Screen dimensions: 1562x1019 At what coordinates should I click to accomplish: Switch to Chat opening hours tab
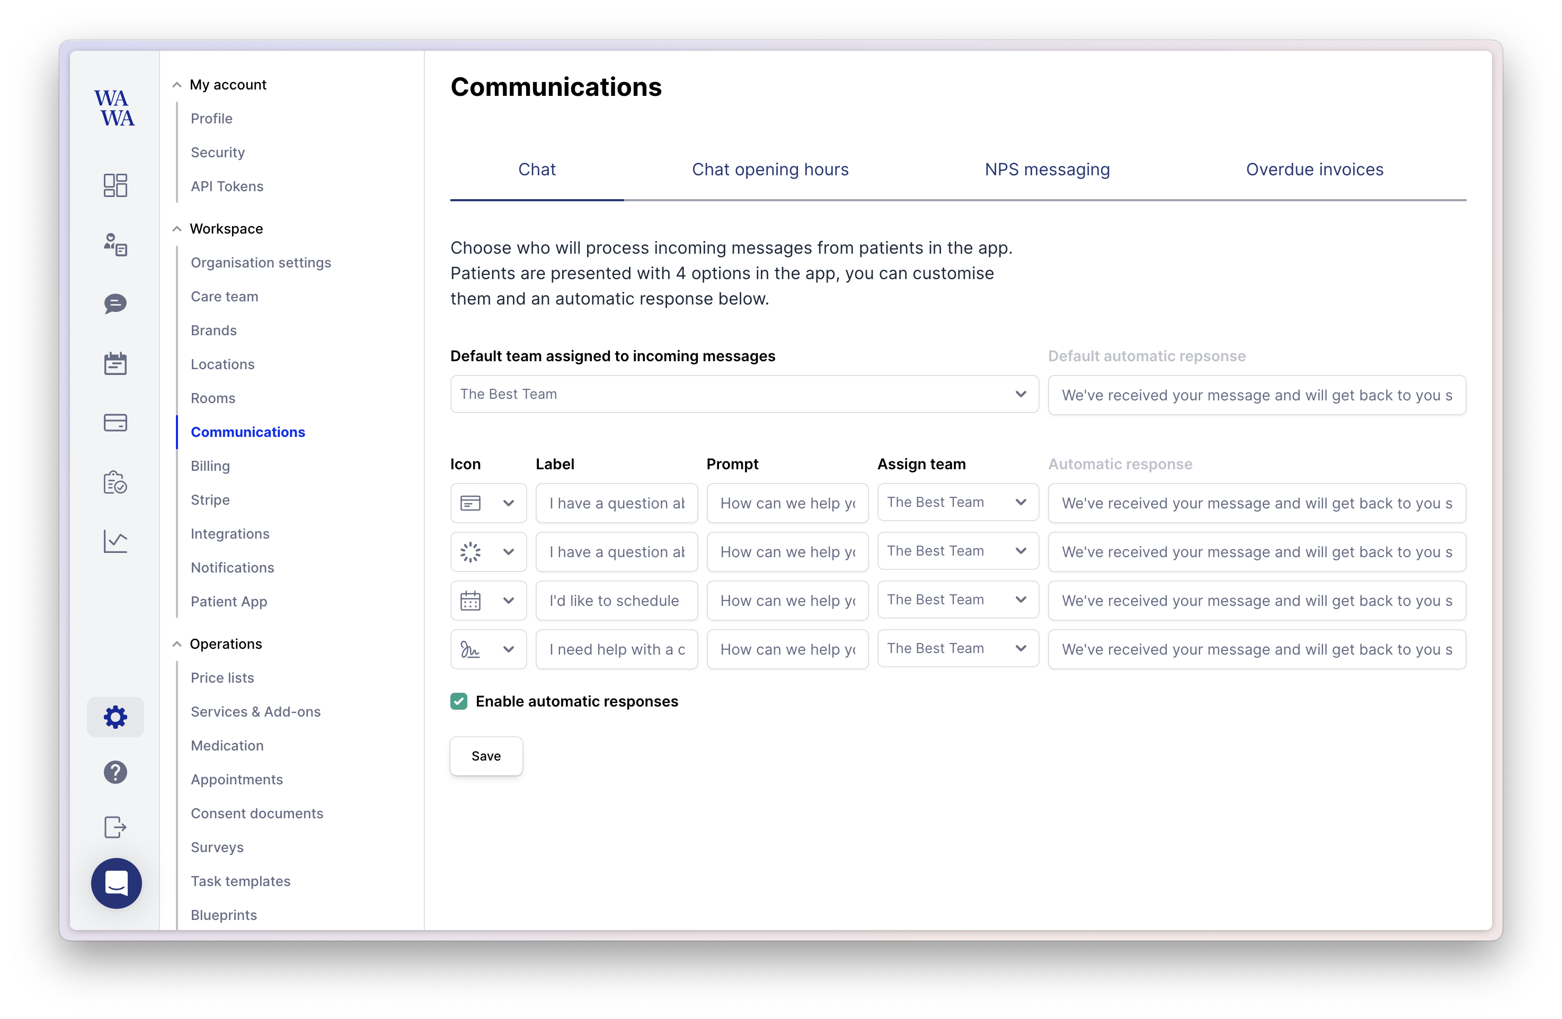tap(770, 168)
